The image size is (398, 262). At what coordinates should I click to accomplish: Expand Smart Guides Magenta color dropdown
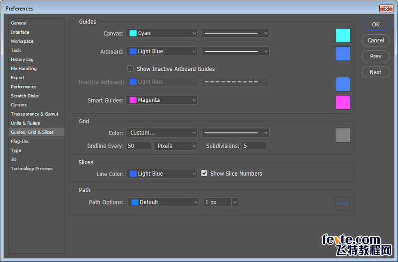[162, 100]
